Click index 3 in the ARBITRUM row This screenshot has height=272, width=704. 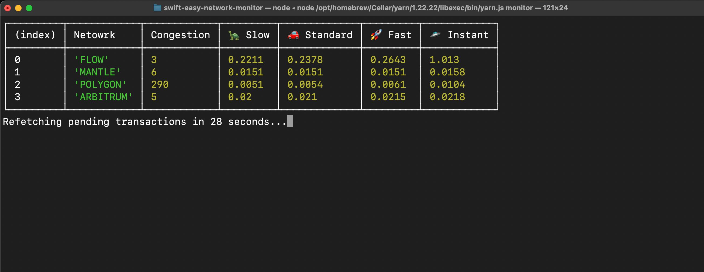(18, 97)
